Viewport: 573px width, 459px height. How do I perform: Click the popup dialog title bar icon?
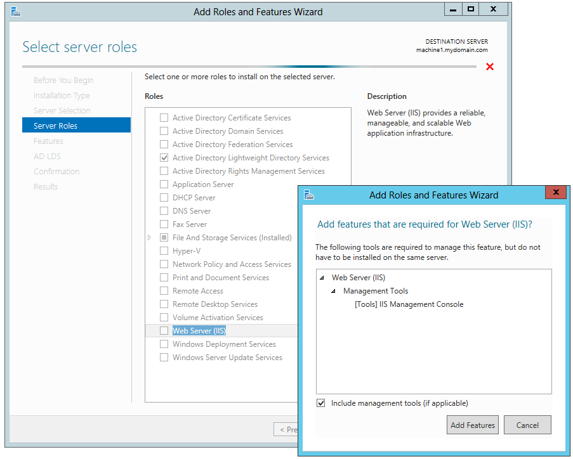pos(309,195)
